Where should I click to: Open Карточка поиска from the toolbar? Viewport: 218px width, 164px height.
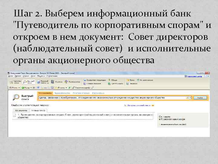tap(15, 82)
